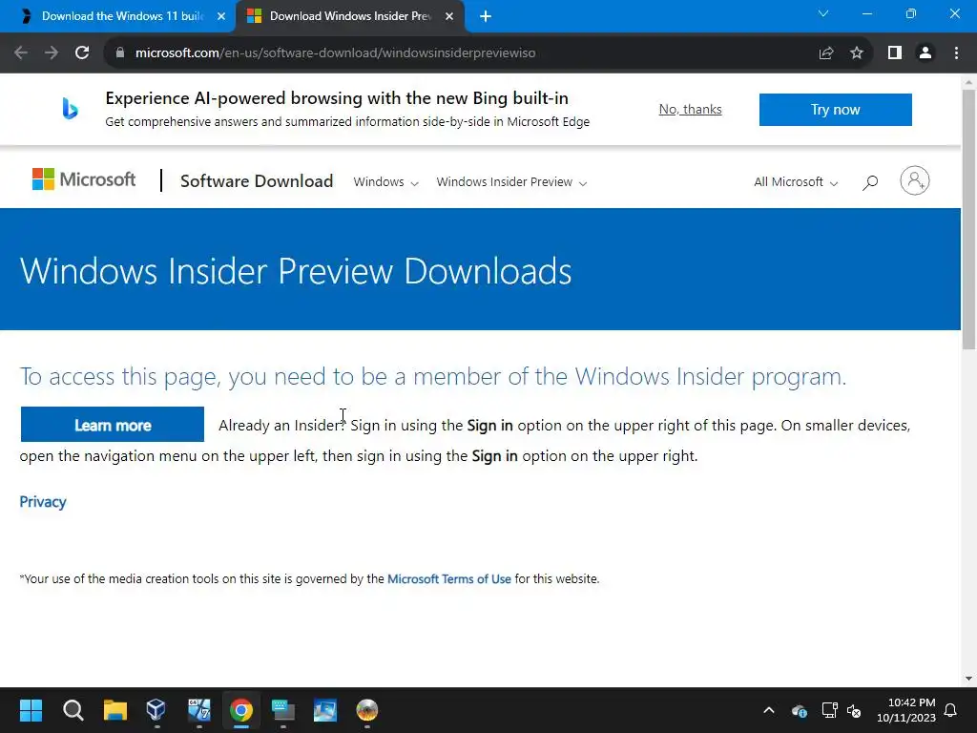The height and width of the screenshot is (733, 977).
Task: Open the notifications bell
Action: 951,710
